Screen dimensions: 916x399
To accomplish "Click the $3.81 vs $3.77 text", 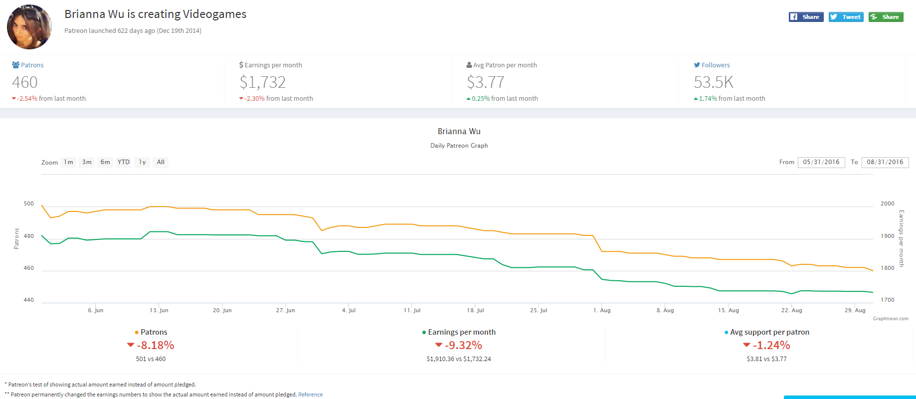I will click(x=766, y=359).
